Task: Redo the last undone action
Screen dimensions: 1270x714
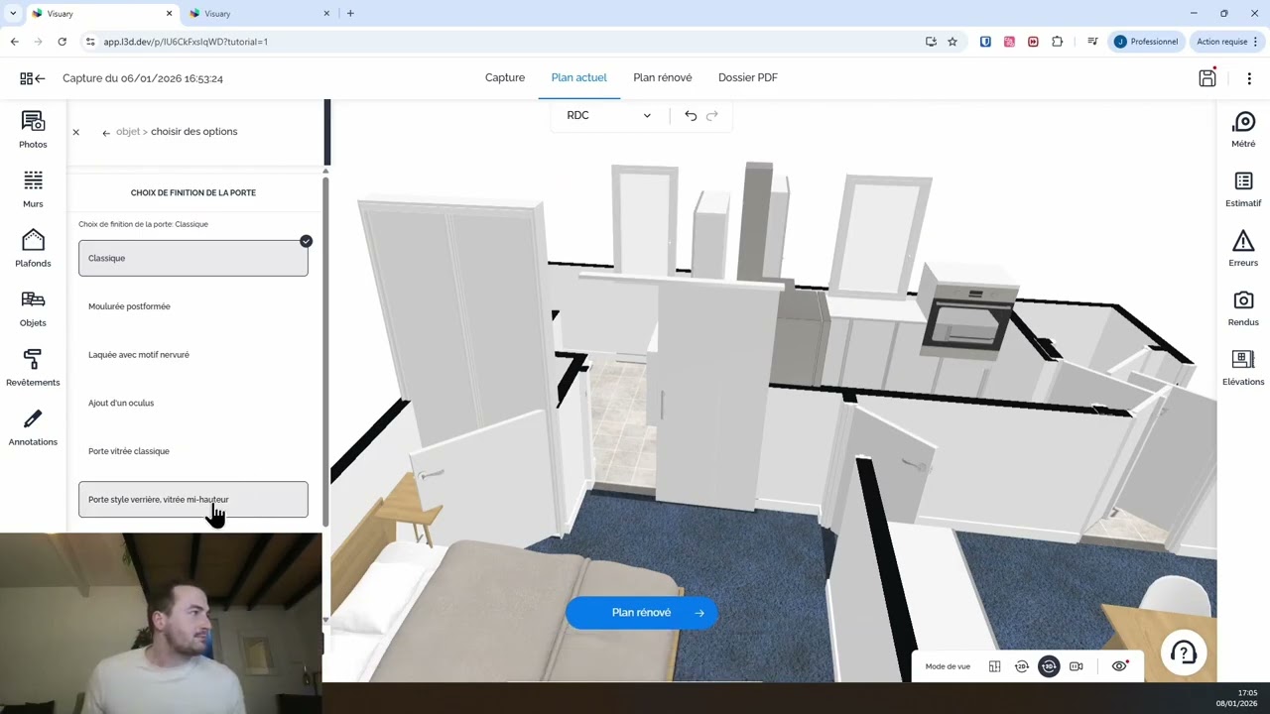Action: 712,115
